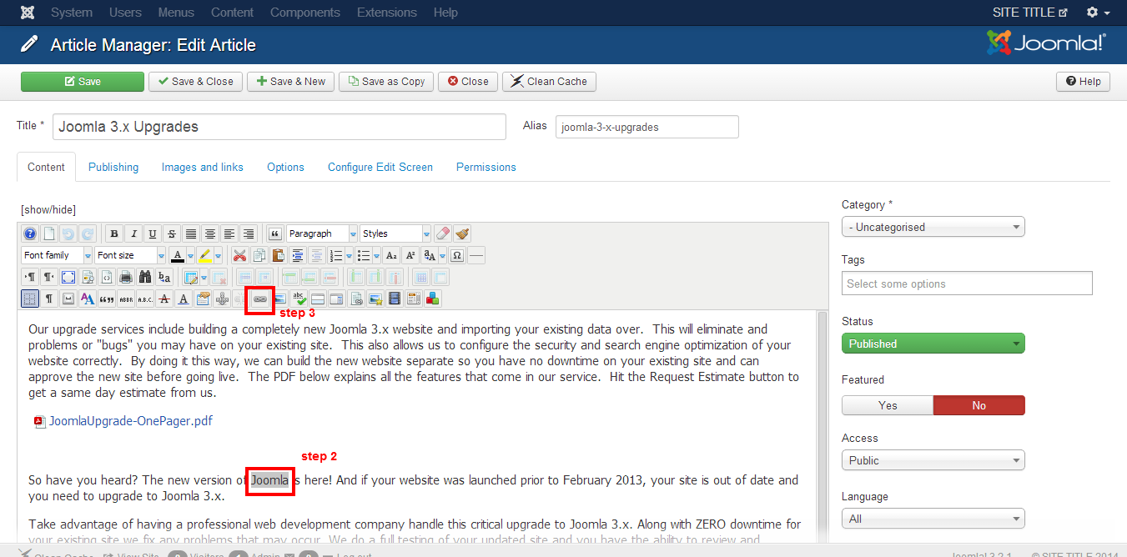The width and height of the screenshot is (1127, 557).
Task: Increase indent of paragraph
Action: pyautogui.click(x=297, y=255)
